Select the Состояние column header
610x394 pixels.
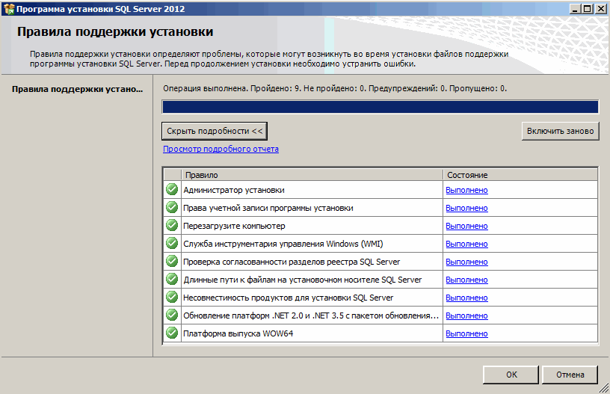(520, 175)
